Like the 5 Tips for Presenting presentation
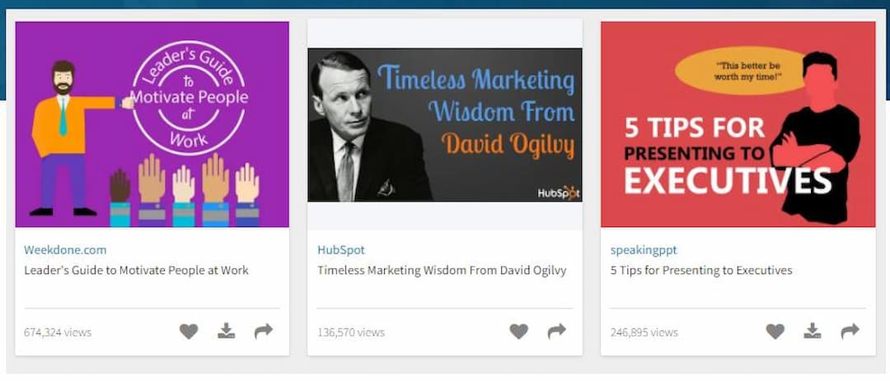This screenshot has width=890, height=381. 775,332
